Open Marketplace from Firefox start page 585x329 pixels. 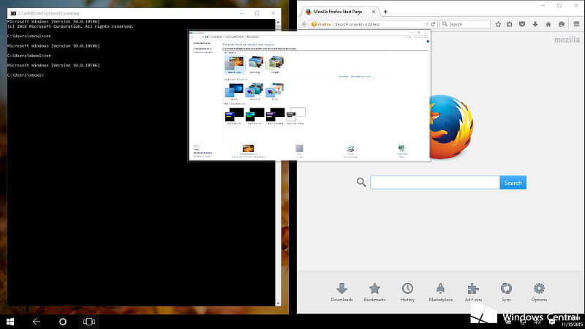pyautogui.click(x=441, y=292)
